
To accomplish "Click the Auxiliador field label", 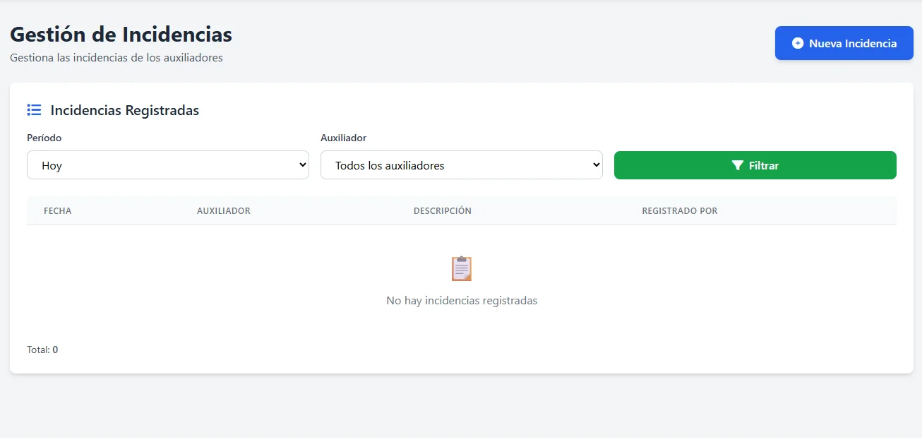I will (x=343, y=138).
